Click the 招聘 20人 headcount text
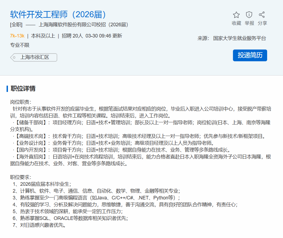Viewport: 283px width, 238px height. pos(72,36)
